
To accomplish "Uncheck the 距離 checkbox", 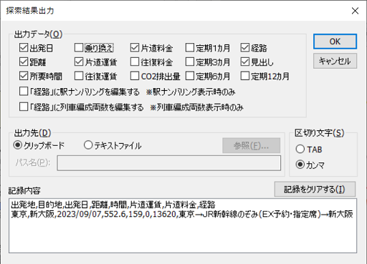I will click(24, 62).
